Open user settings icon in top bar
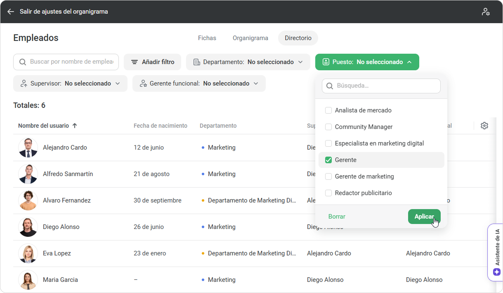 click(486, 12)
